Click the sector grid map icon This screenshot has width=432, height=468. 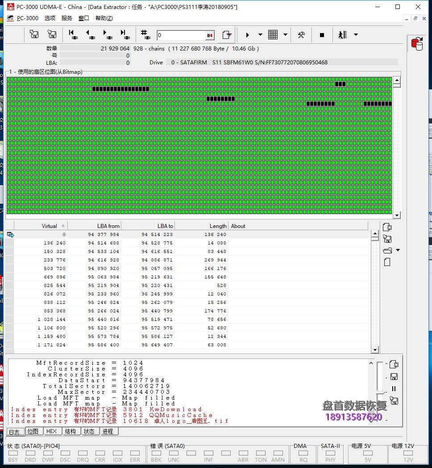[x=273, y=35]
